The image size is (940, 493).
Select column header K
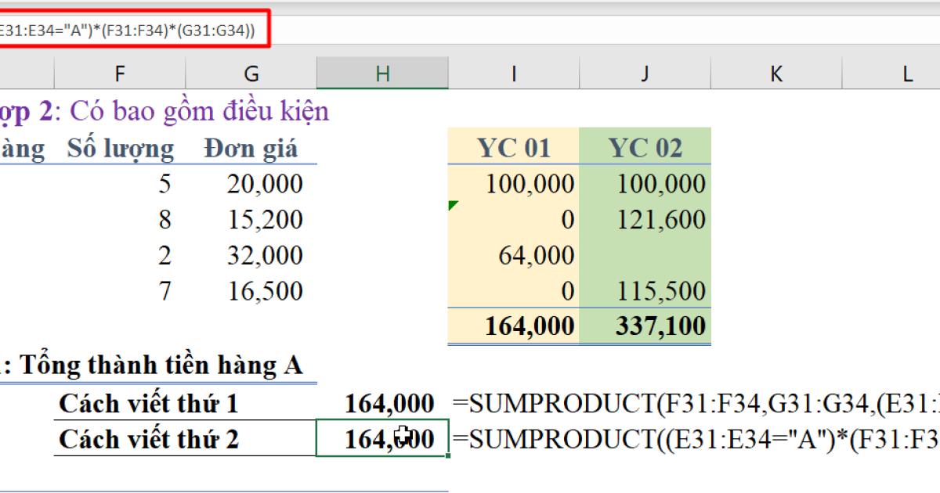tap(775, 73)
